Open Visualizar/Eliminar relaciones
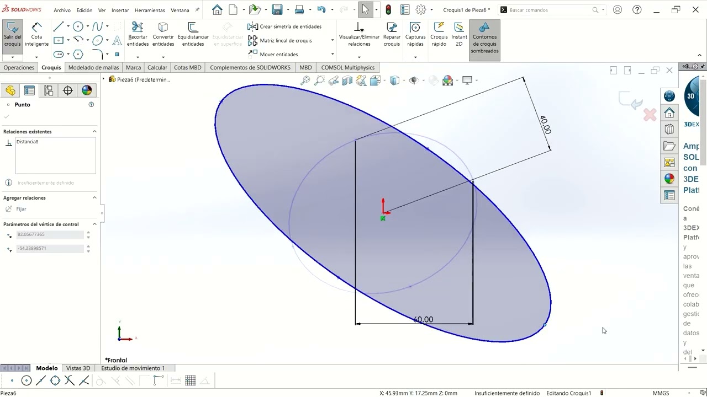The image size is (707, 397). click(359, 35)
